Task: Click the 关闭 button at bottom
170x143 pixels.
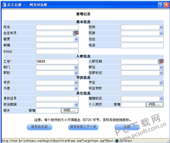Action: tap(127, 127)
